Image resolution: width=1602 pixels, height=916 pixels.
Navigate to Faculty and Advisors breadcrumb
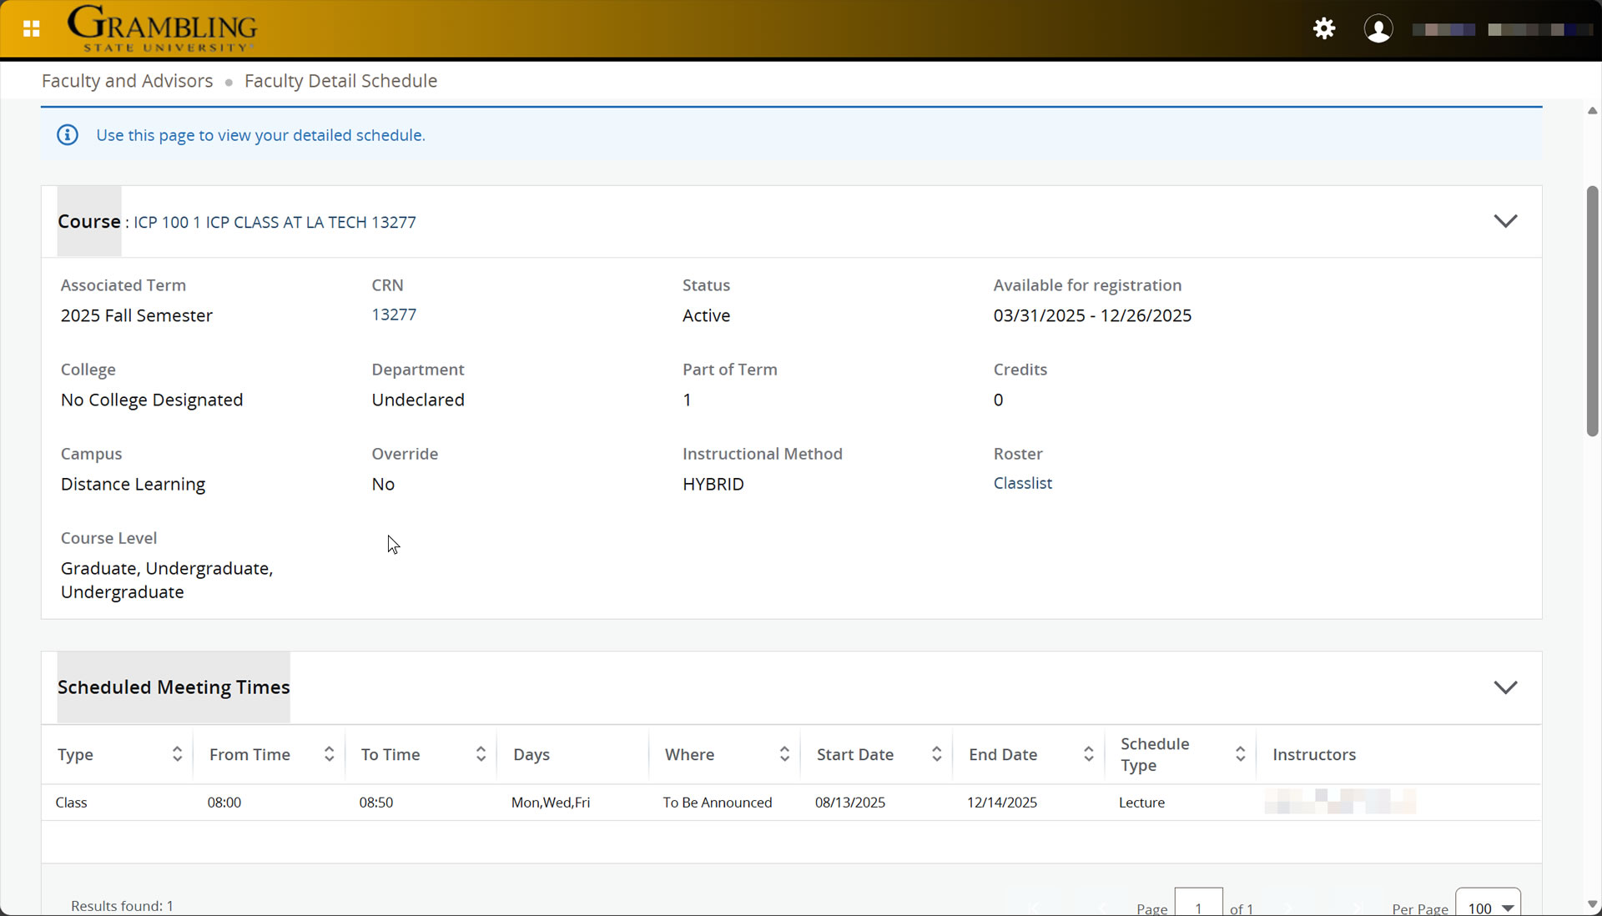click(126, 80)
